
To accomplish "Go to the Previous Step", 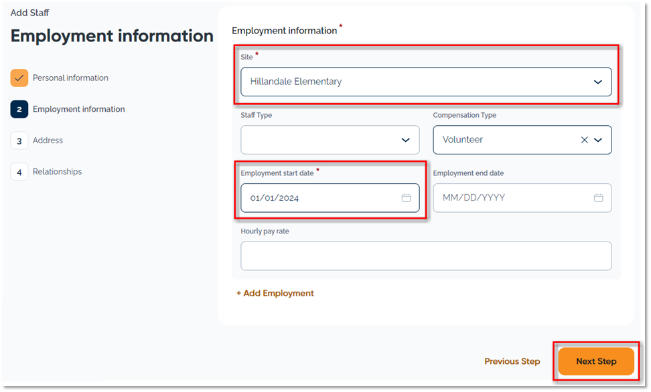I will [512, 361].
